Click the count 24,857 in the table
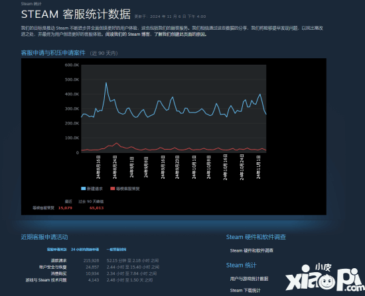 tap(92, 267)
